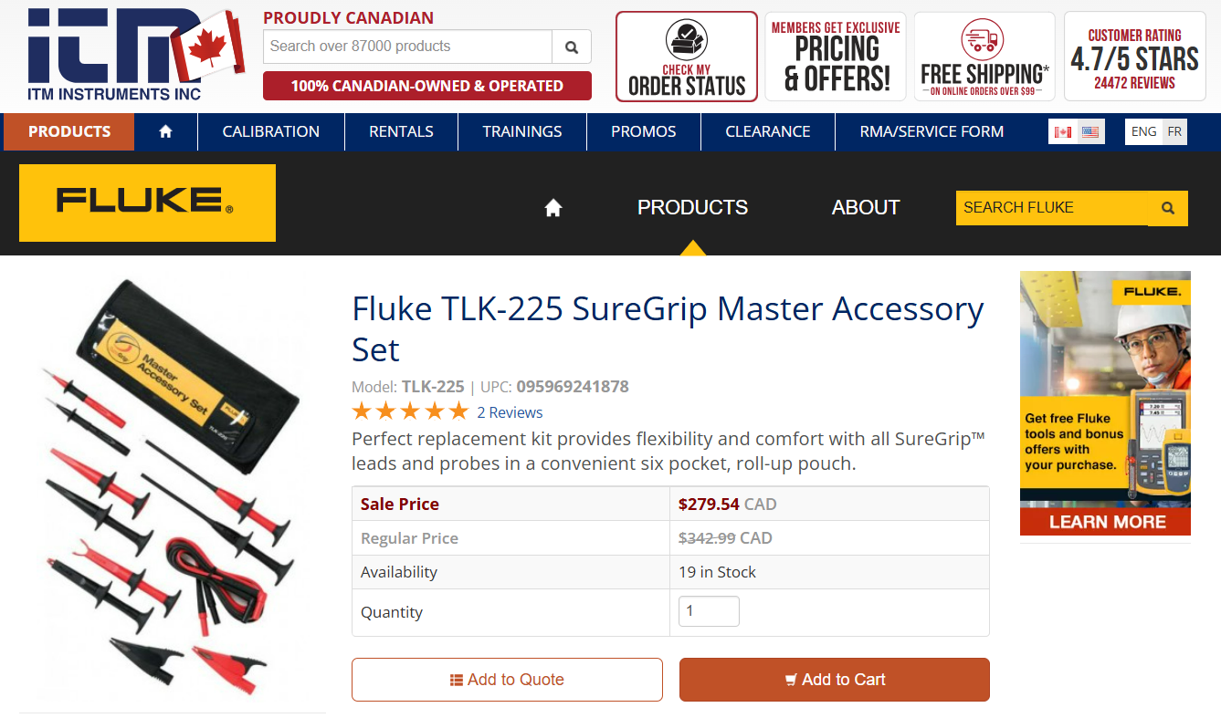Open the CLEARANCE menu item
Viewport: 1221px width, 718px height.
(766, 130)
